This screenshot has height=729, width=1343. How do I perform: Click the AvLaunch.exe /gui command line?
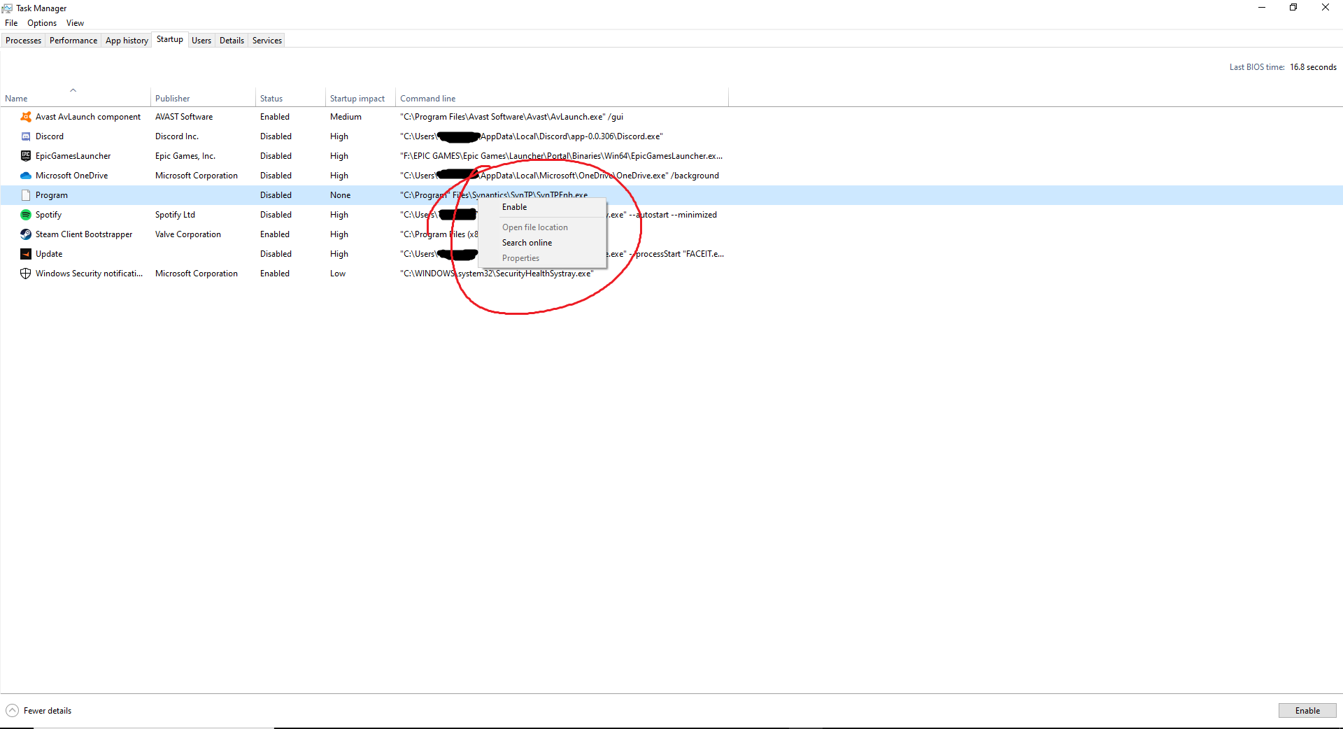[511, 117]
